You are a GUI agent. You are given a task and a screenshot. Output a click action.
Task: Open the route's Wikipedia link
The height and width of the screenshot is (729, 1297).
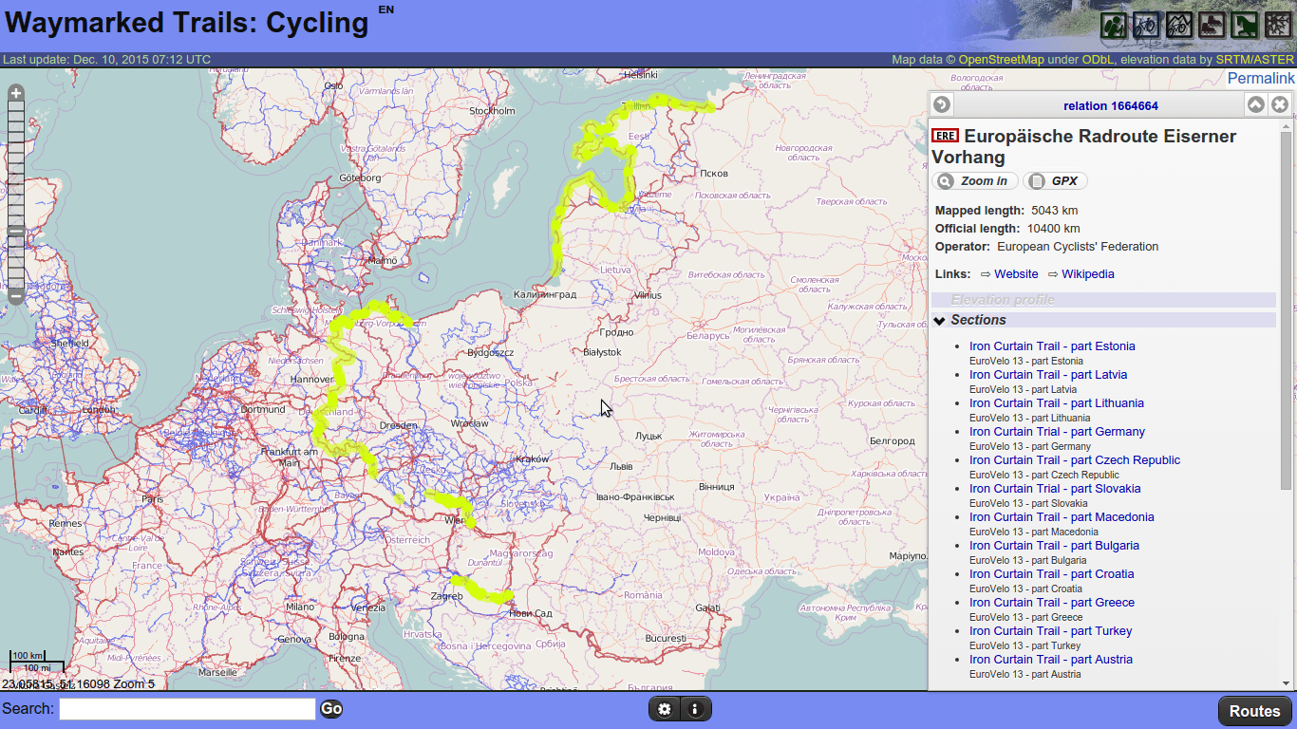click(x=1087, y=273)
